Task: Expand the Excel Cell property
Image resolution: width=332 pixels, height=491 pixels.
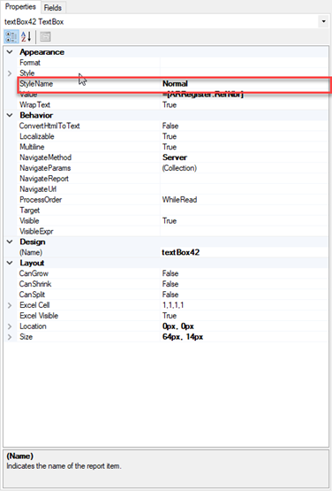Action: [x=10, y=305]
